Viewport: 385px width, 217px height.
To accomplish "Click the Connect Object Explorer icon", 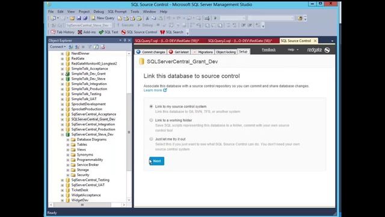I will 71,47.
